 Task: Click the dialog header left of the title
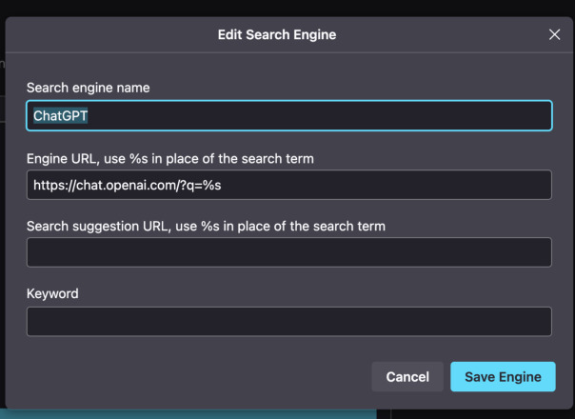click(95, 35)
